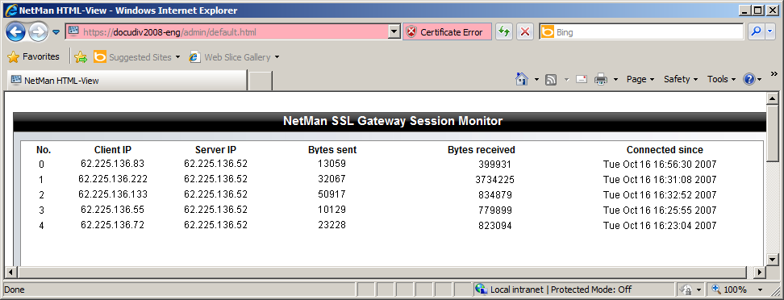Open the search provider dropdown arrow
The height and width of the screenshot is (300, 784).
coord(770,32)
